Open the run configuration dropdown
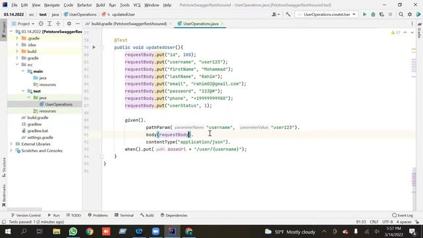Viewport: 423px width, 238px height. (327, 15)
